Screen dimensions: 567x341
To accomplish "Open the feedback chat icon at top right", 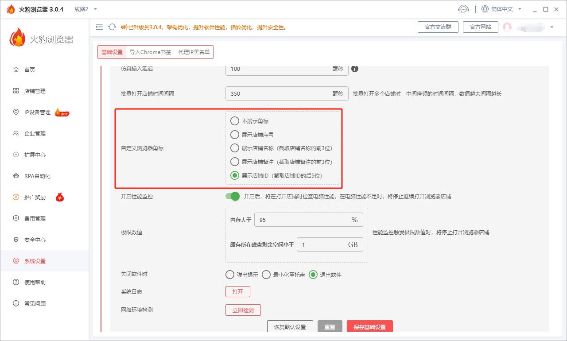I will [x=463, y=8].
